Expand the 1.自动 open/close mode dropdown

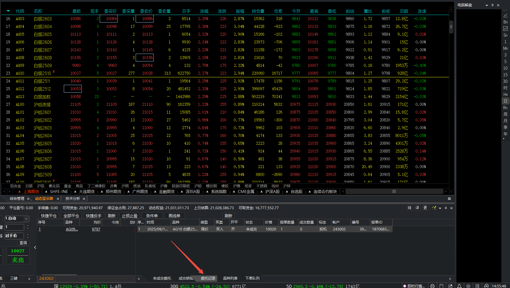tap(26, 218)
